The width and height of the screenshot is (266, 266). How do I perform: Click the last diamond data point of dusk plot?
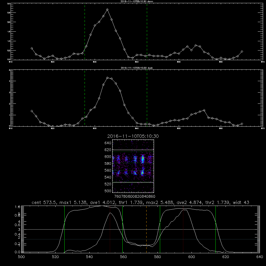click(242, 124)
